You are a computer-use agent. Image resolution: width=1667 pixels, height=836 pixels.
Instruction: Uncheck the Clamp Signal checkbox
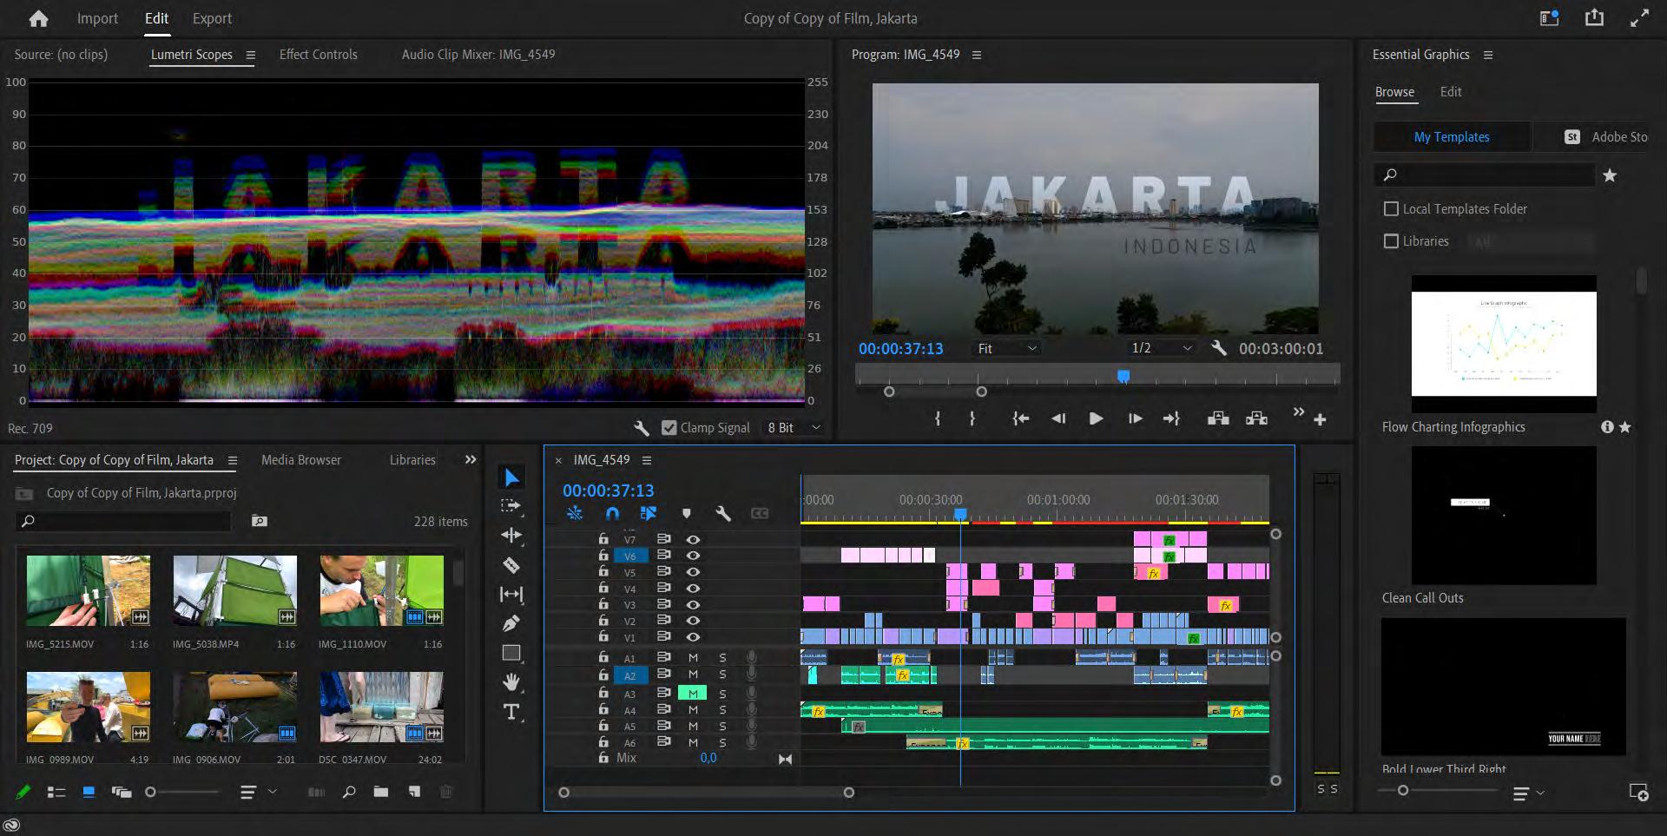669,428
